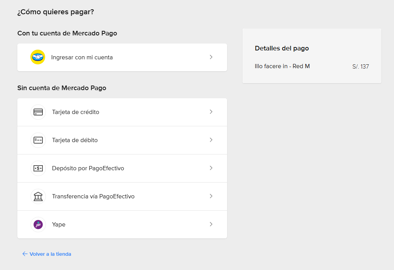The height and width of the screenshot is (270, 394).
Task: Choose the Tarjeta de crédito text
Action: 76,112
